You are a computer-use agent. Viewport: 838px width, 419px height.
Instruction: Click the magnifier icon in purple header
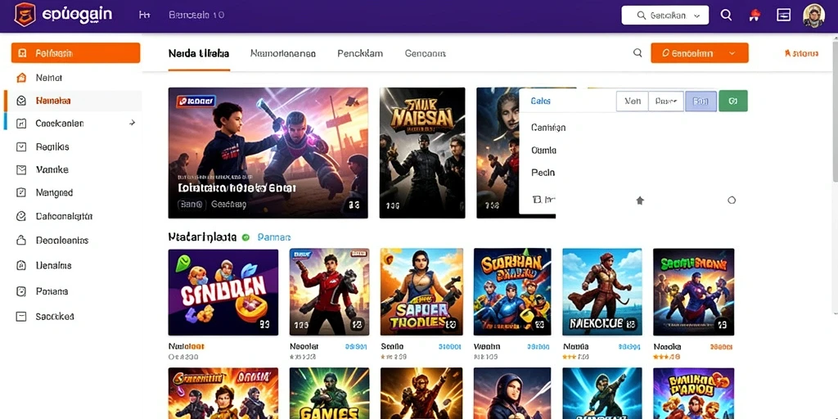click(726, 15)
